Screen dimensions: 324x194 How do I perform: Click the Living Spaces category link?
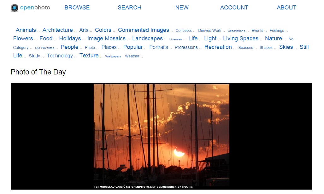[x=241, y=38]
